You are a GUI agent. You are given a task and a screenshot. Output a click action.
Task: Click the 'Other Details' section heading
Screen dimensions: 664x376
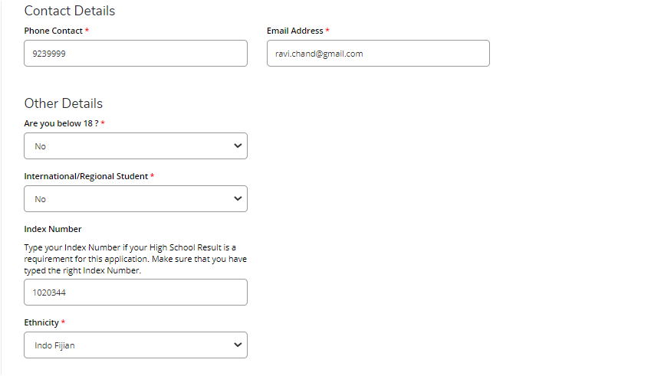pyautogui.click(x=64, y=103)
